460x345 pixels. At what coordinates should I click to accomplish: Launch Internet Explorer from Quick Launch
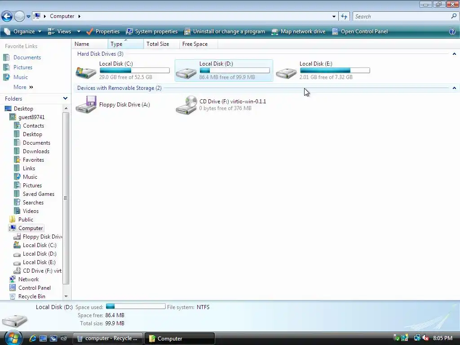click(32, 338)
